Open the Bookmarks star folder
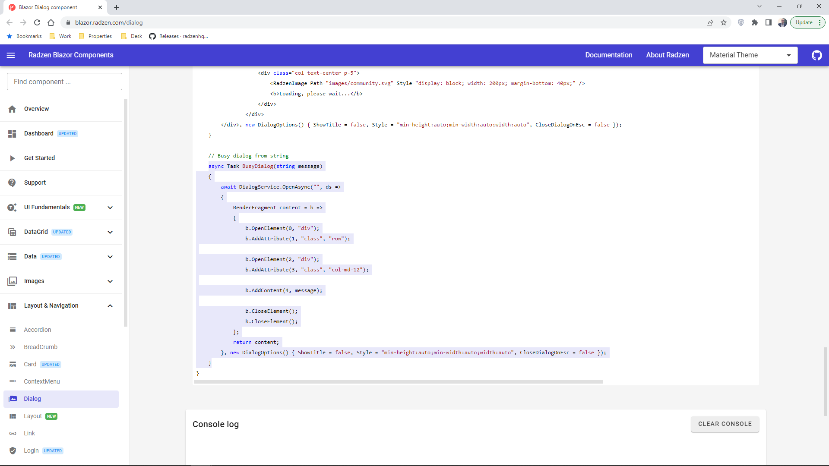829x466 pixels. (x=24, y=36)
